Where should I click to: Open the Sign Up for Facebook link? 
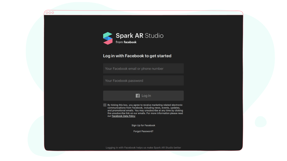tap(143, 126)
